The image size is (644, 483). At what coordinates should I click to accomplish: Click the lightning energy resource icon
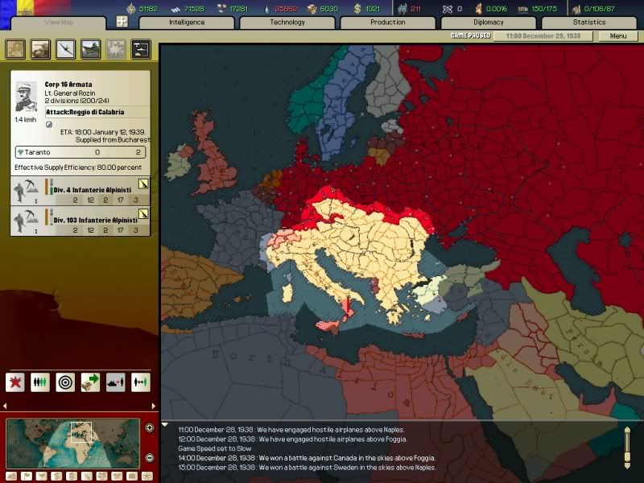click(x=131, y=9)
